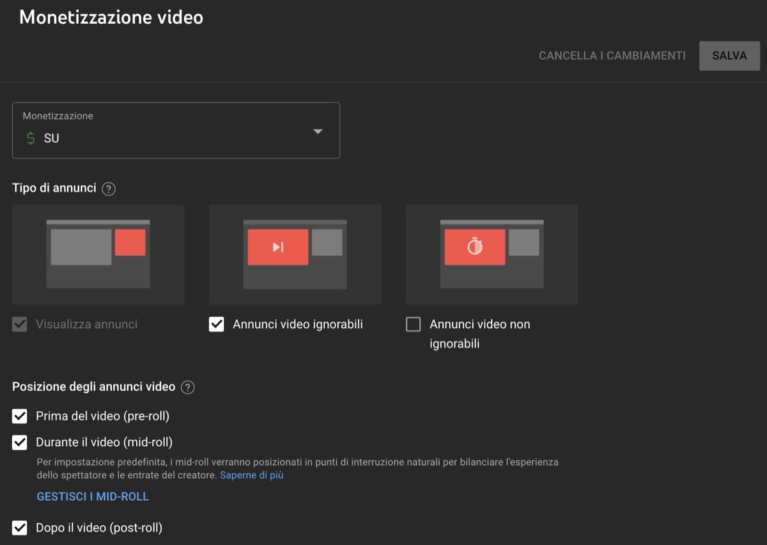Viewport: 767px width, 545px height.
Task: Open help for "Tipo di annunci"
Action: click(107, 188)
